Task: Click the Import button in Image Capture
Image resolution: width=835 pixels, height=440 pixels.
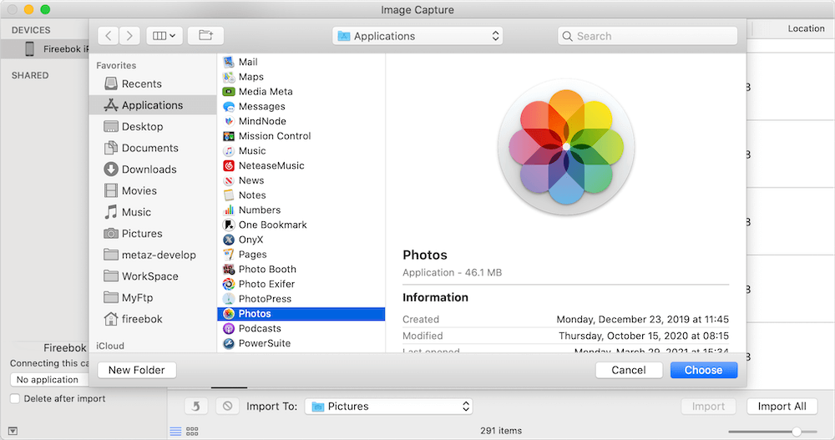Action: click(x=708, y=407)
